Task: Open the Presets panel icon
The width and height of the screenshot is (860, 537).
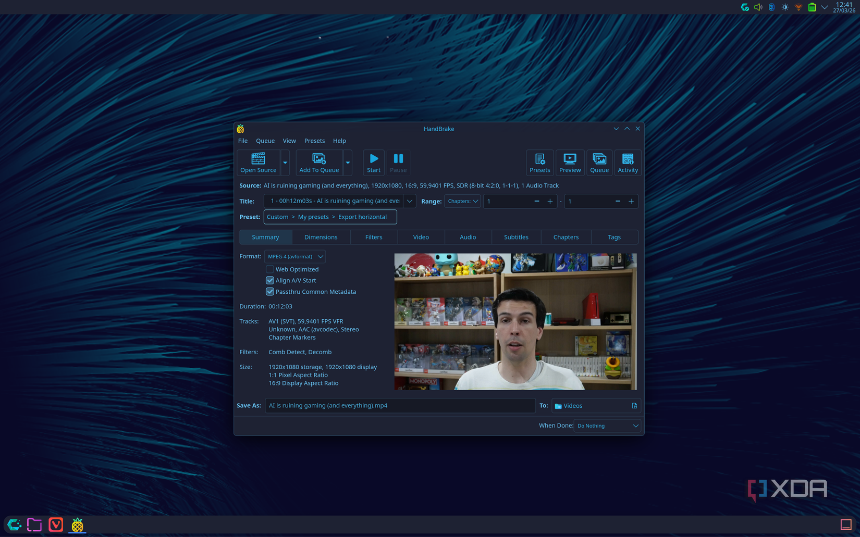Action: (x=539, y=159)
